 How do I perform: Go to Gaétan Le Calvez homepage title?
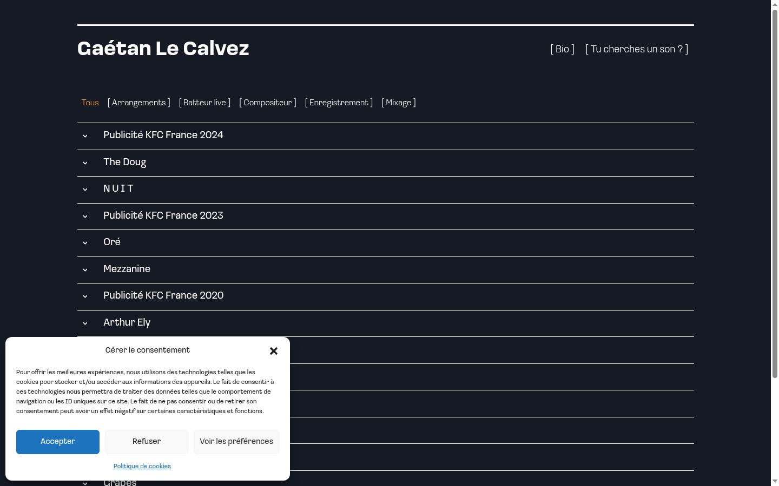coord(163,49)
